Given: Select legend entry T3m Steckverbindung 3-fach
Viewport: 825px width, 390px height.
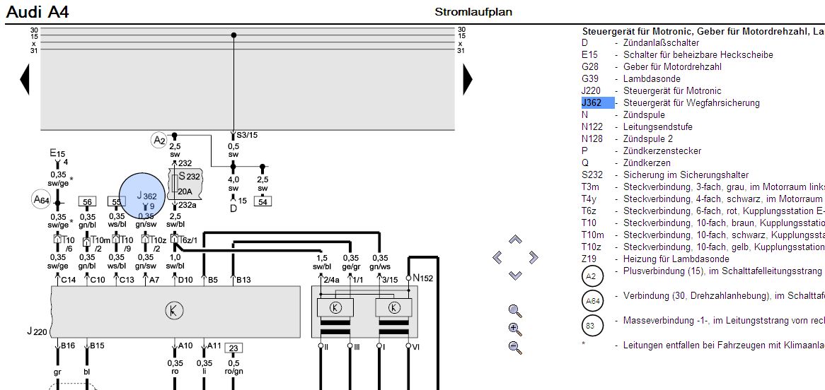Looking at the screenshot, I should pyautogui.click(x=703, y=188).
